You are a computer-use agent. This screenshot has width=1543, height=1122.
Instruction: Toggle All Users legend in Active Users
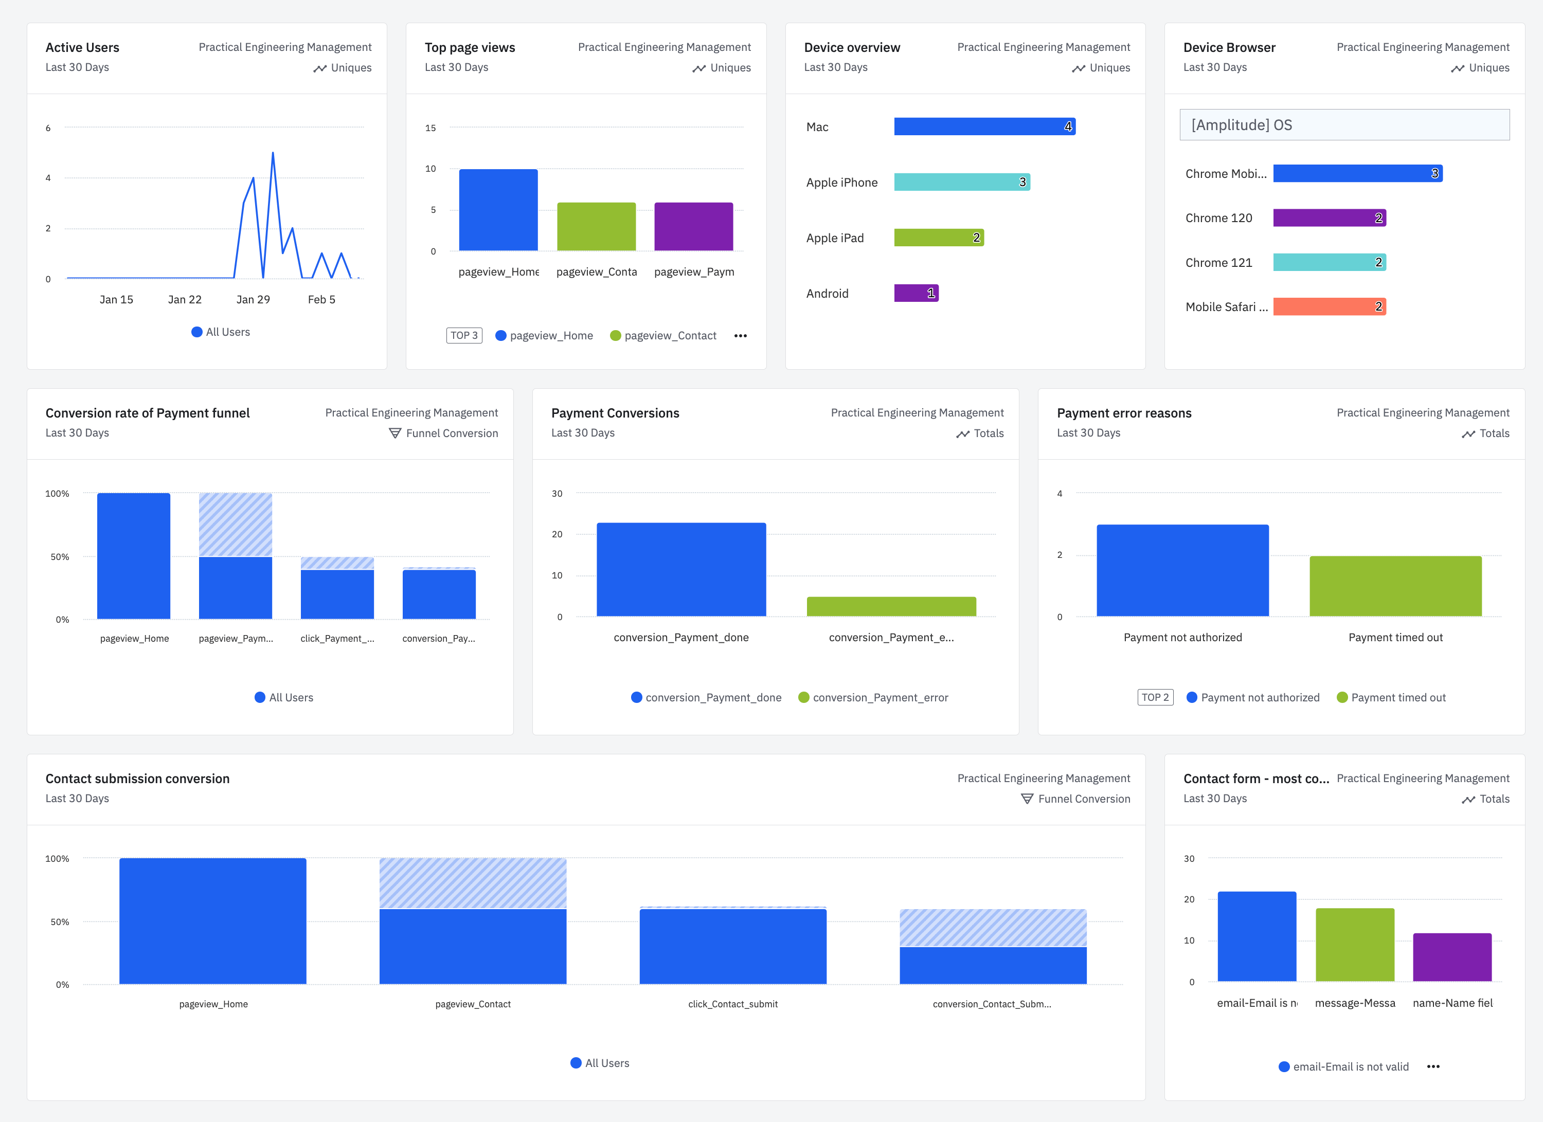tap(221, 332)
